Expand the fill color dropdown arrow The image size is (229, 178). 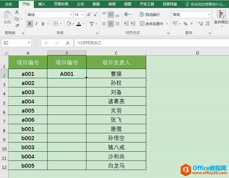(73, 24)
